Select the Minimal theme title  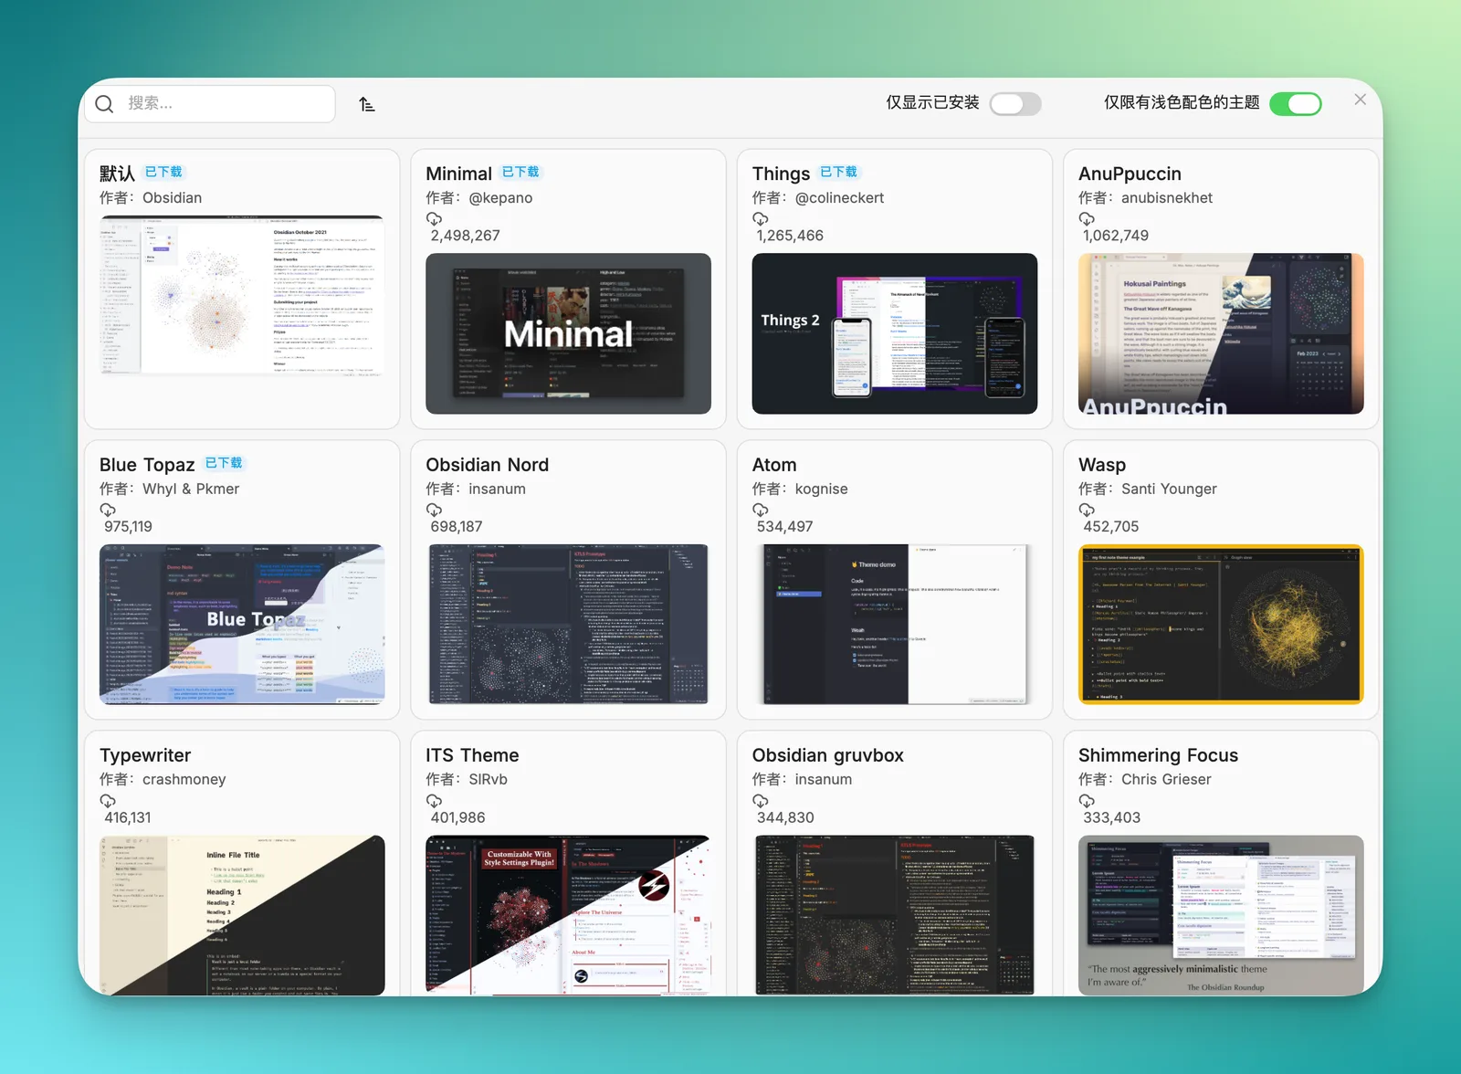pos(458,174)
